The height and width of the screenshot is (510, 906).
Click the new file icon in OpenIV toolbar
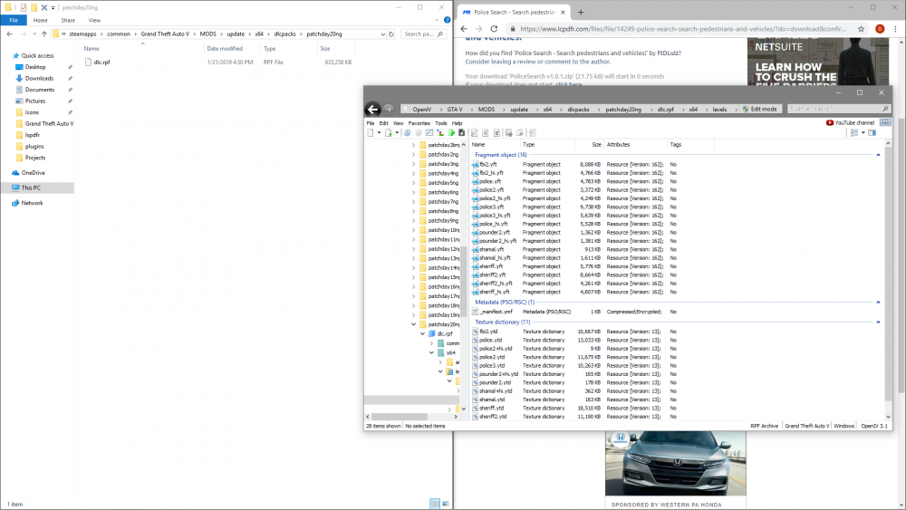(x=370, y=133)
